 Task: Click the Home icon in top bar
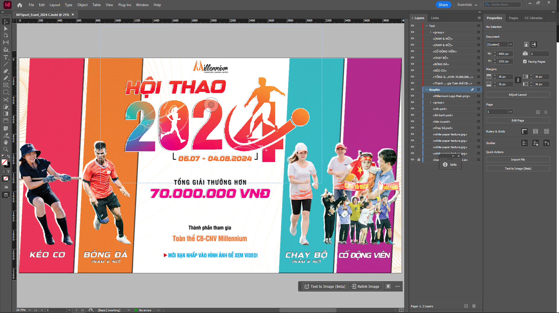(x=20, y=5)
